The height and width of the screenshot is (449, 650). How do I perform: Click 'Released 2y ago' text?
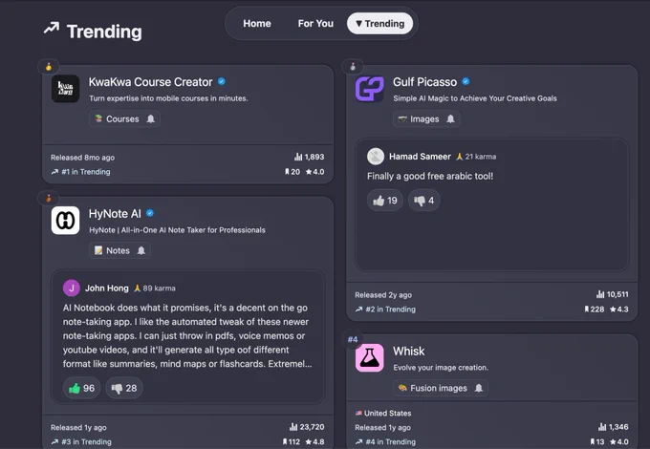point(383,295)
